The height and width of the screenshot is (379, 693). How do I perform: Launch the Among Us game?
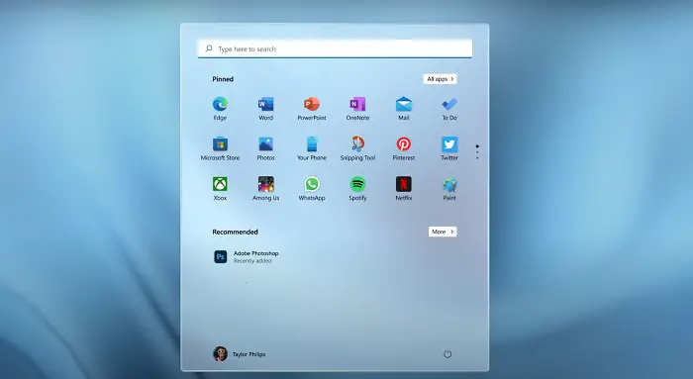coord(265,189)
